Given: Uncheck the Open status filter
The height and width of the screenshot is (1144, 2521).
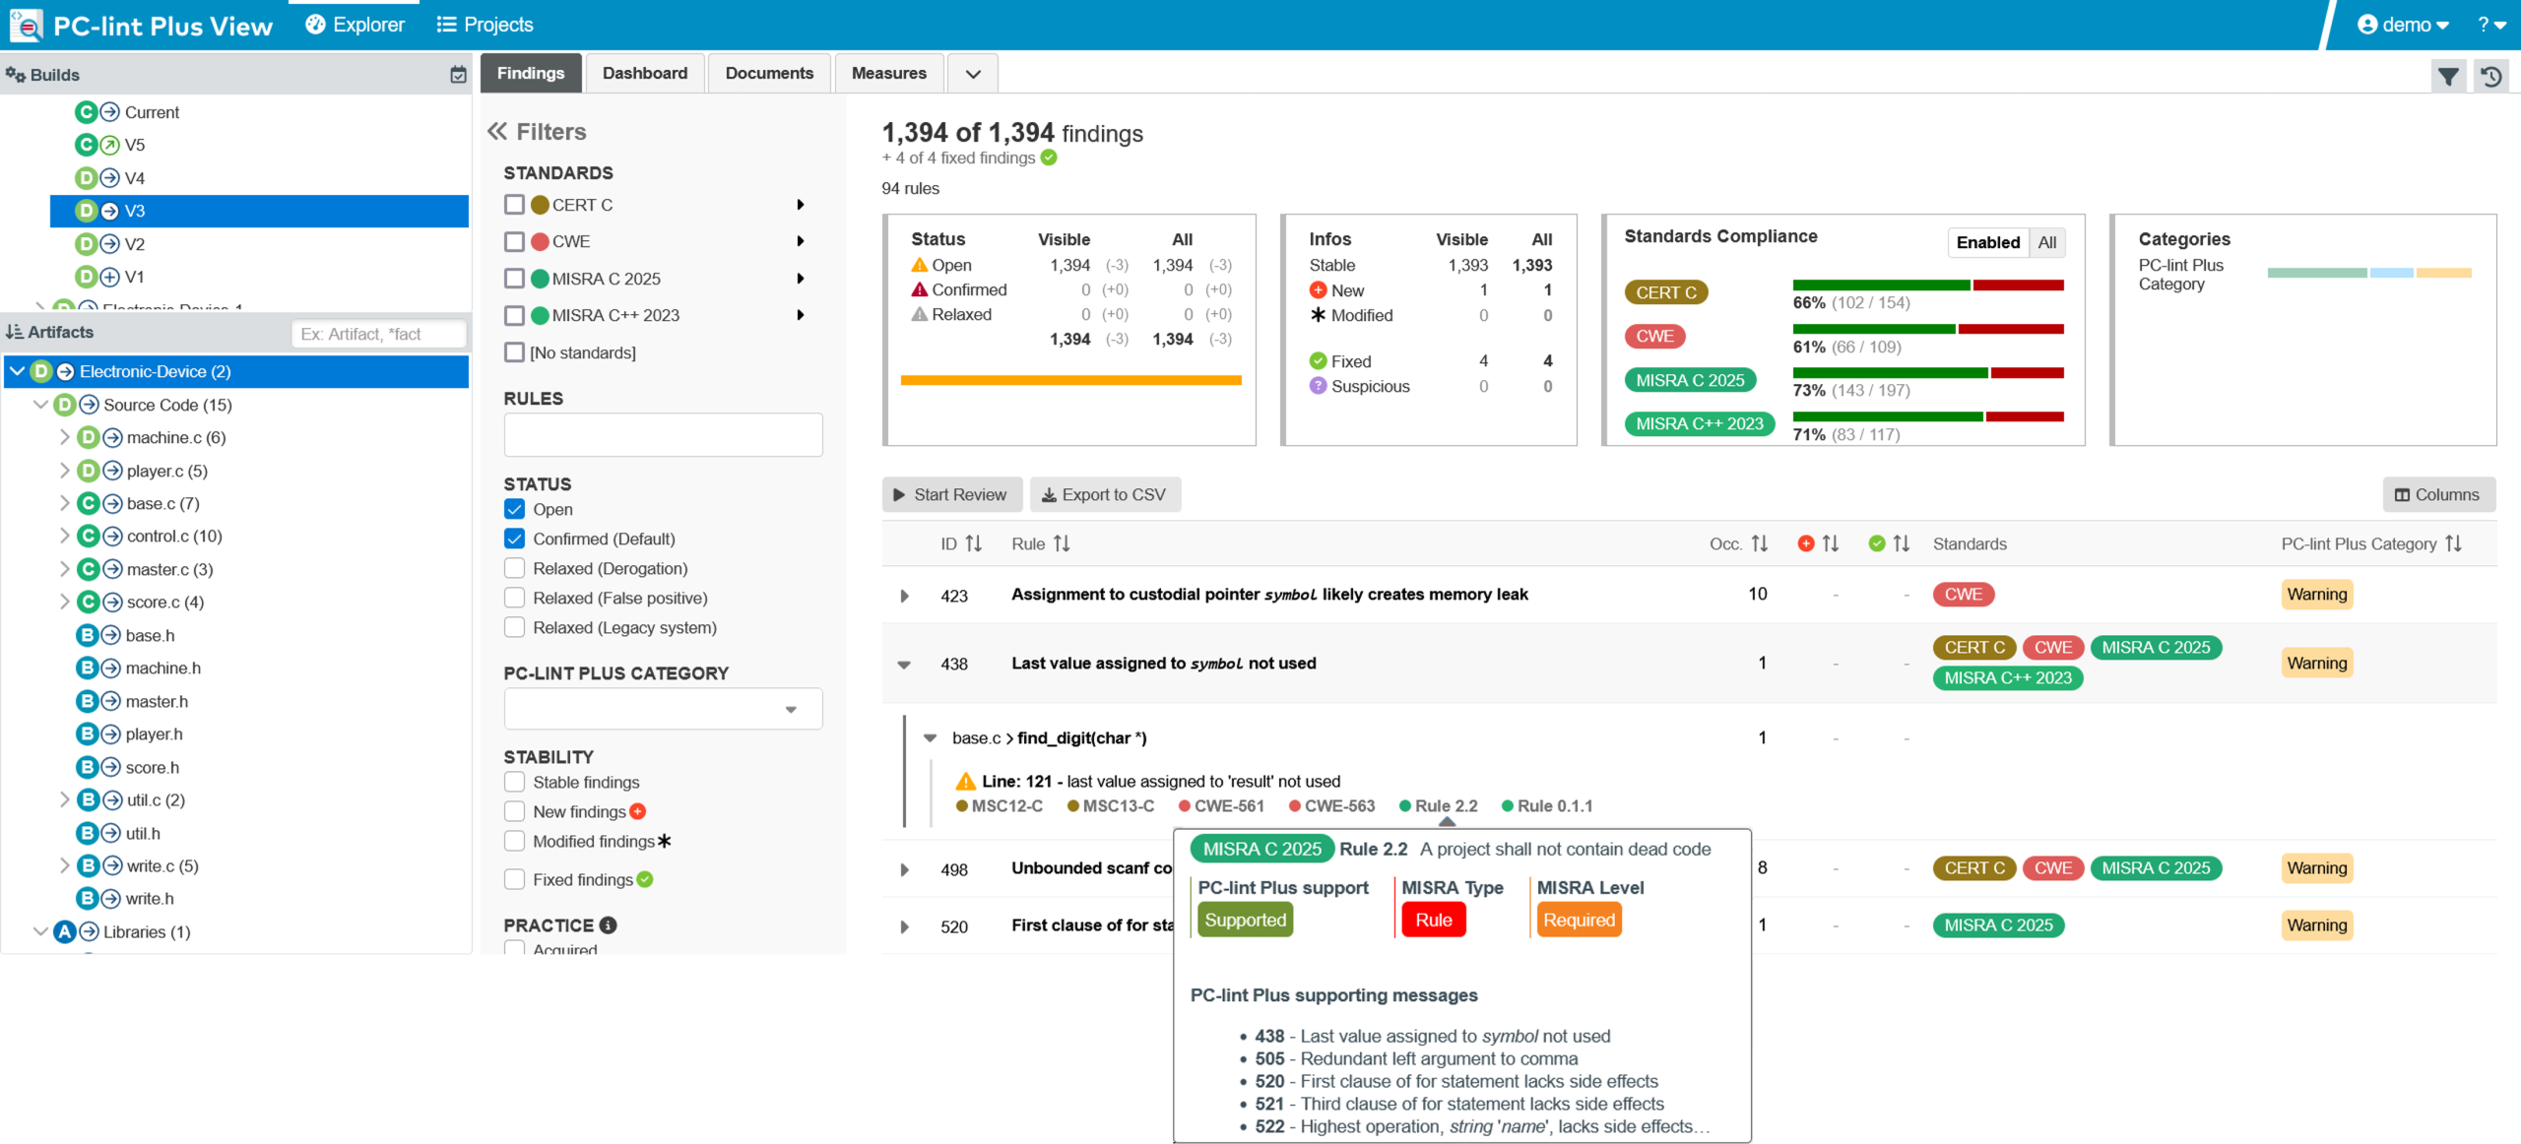Looking at the screenshot, I should (x=514, y=509).
